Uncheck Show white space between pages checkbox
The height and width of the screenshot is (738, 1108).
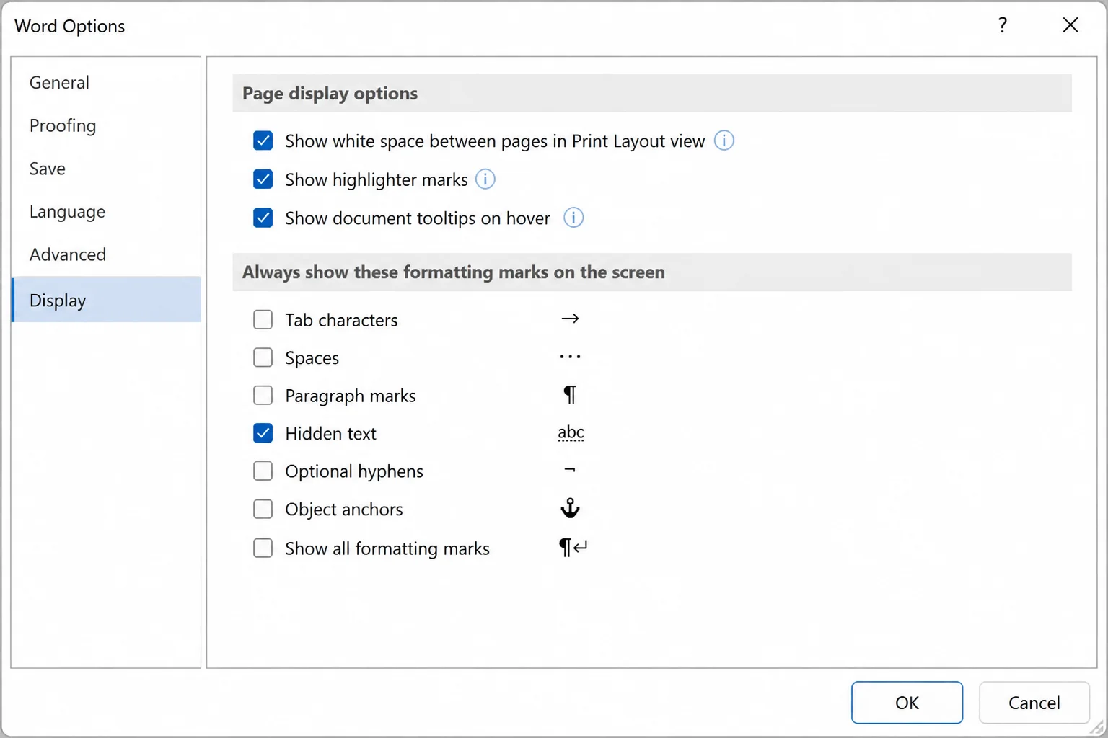coord(263,141)
